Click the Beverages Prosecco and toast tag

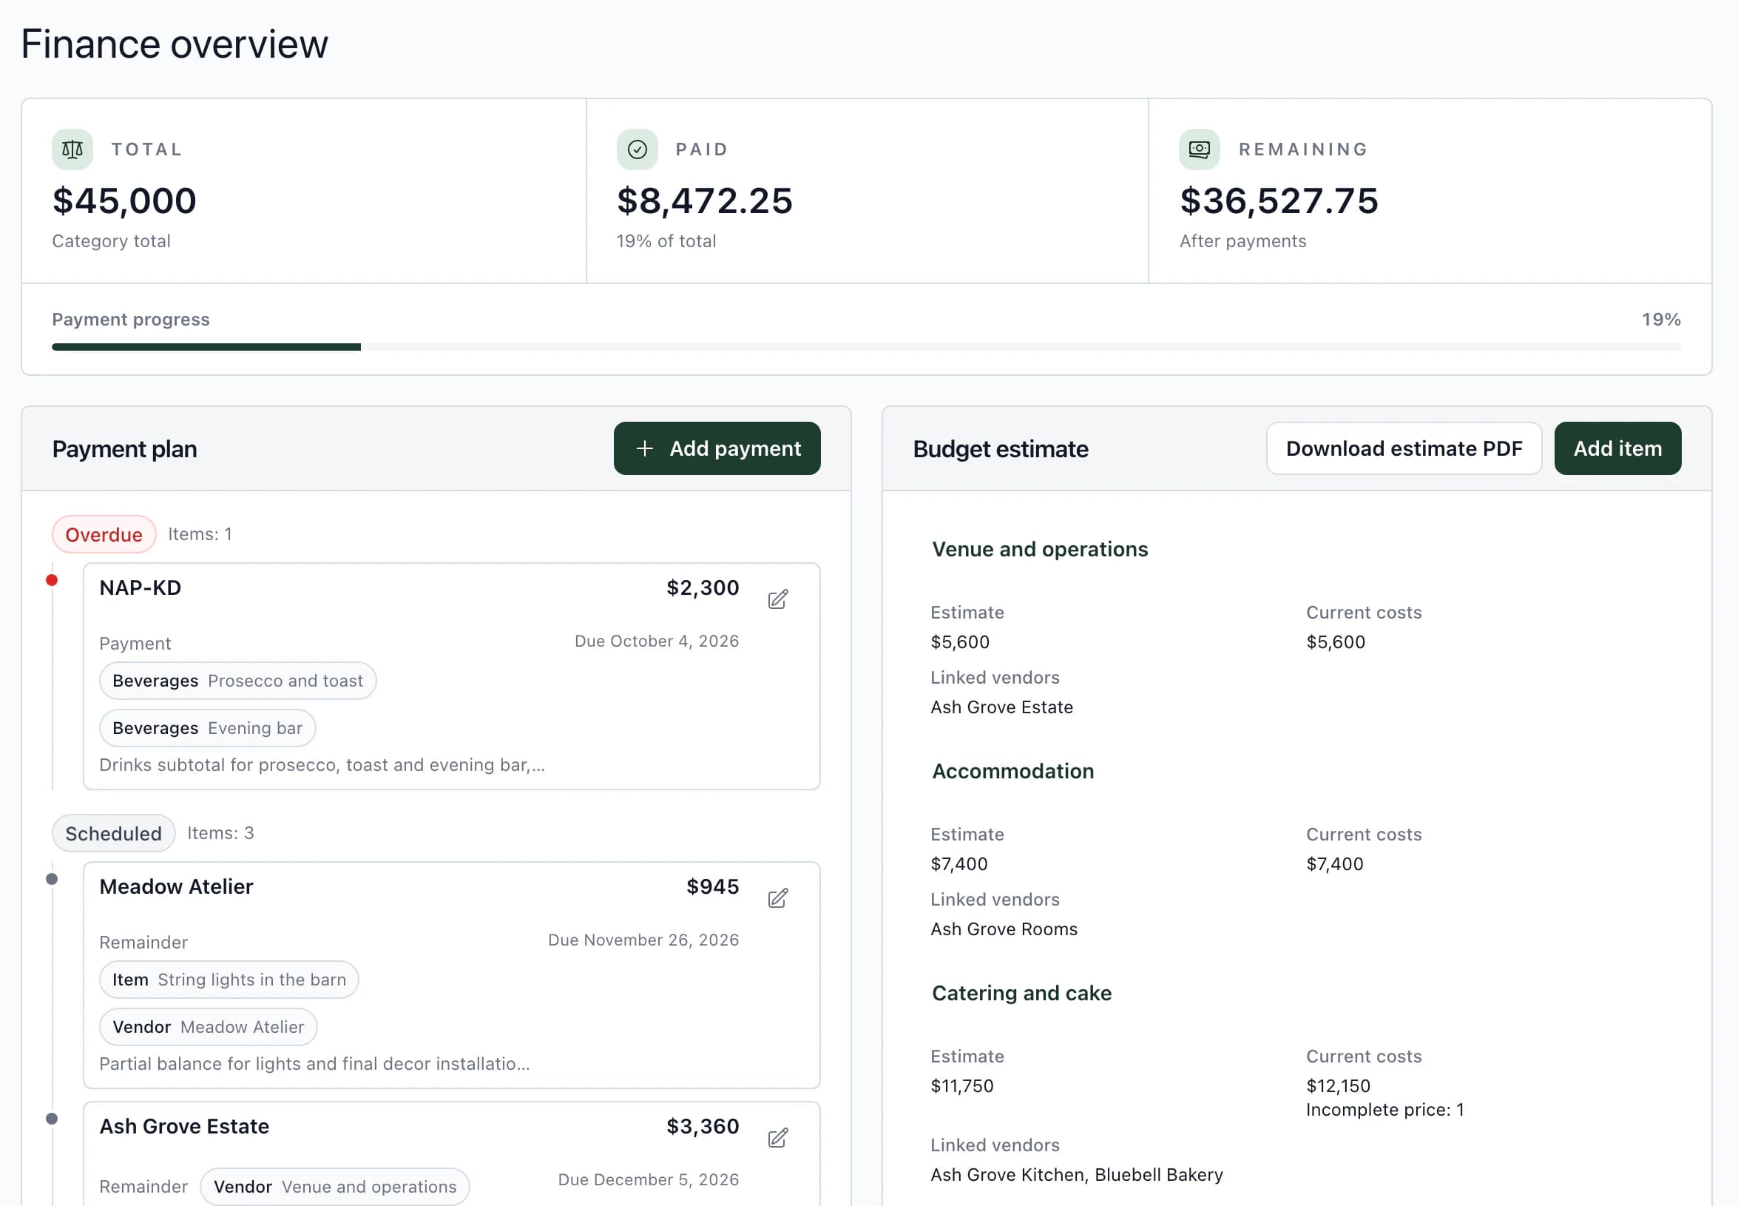coord(238,681)
